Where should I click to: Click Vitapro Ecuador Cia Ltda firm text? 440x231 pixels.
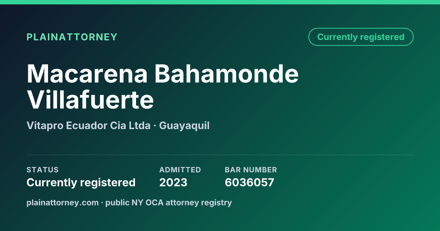(88, 126)
